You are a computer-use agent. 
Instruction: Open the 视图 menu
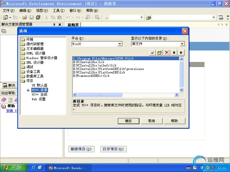[42, 10]
